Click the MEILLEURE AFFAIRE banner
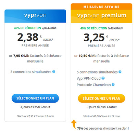Image resolution: width=137 pixels, height=133 pixels. 101,6
